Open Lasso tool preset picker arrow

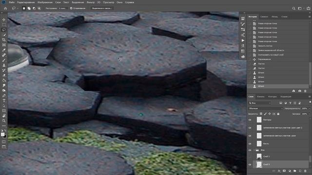pos(18,8)
